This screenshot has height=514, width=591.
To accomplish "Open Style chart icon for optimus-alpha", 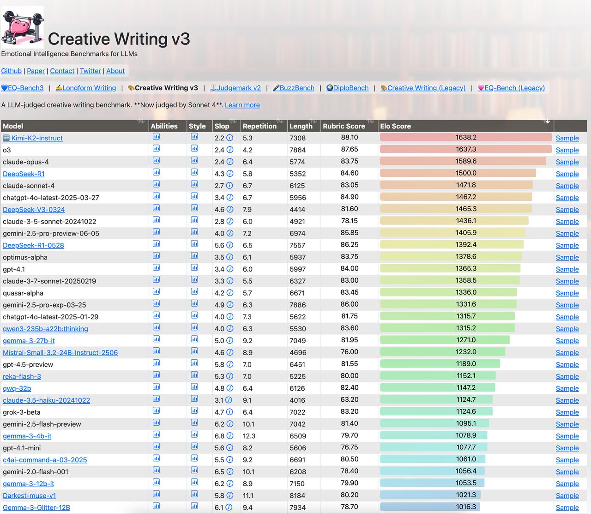I will [x=194, y=256].
